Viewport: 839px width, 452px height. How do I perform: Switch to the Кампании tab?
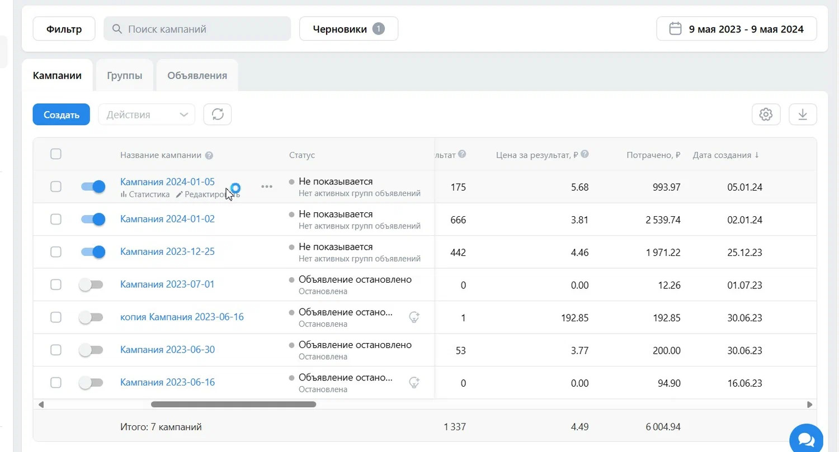click(x=57, y=75)
